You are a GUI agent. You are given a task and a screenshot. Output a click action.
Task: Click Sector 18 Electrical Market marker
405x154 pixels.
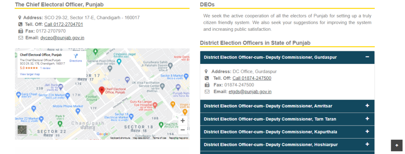click(131, 116)
